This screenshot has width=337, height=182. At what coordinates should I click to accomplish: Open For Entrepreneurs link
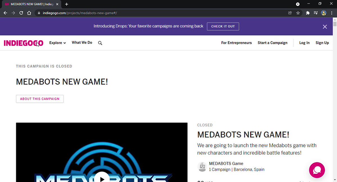tap(236, 43)
